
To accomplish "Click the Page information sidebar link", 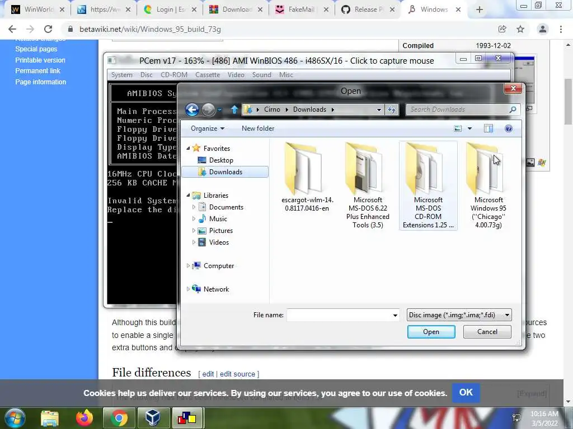I will [x=40, y=82].
